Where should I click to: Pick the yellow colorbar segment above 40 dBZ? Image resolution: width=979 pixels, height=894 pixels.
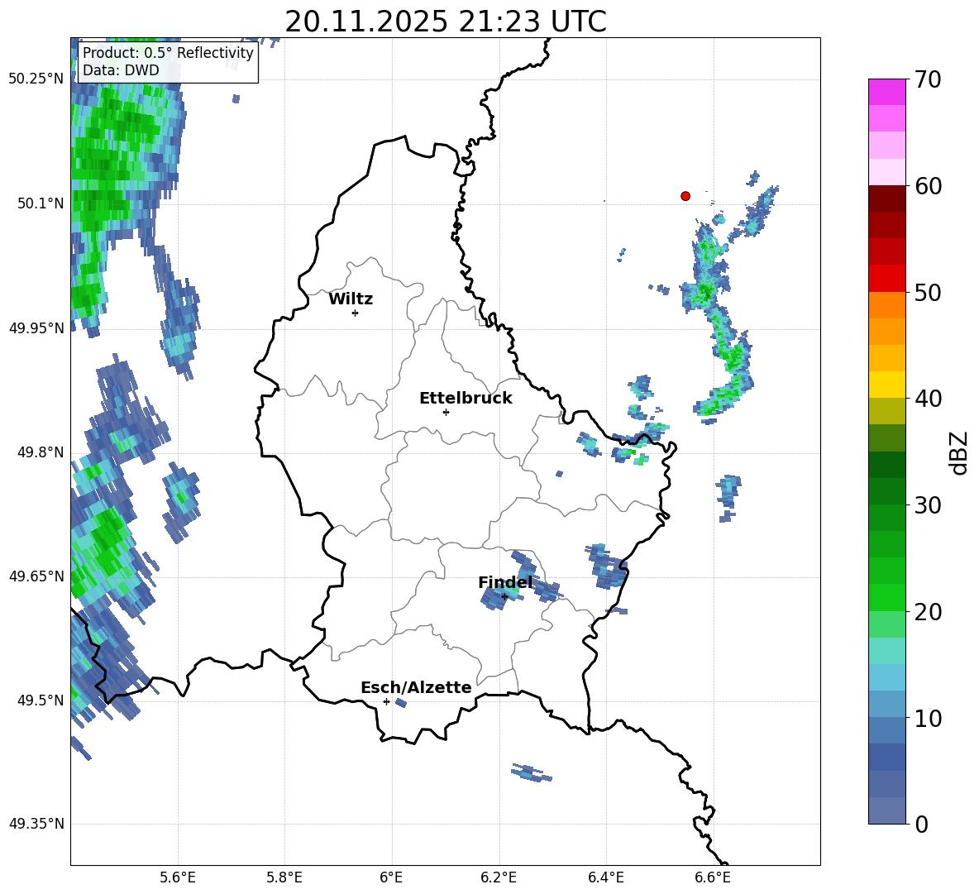886,385
